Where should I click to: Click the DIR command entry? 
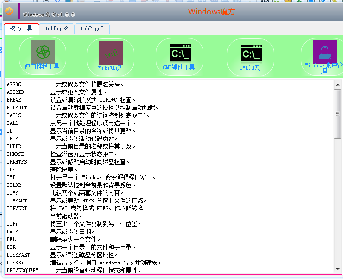11,247
